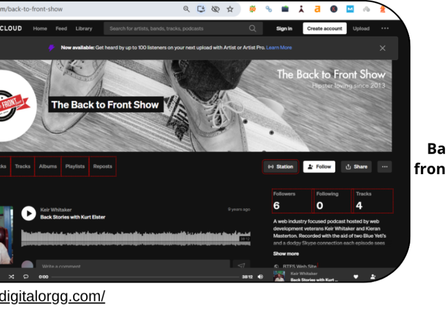Open the dark circle K extension

click(334, 9)
